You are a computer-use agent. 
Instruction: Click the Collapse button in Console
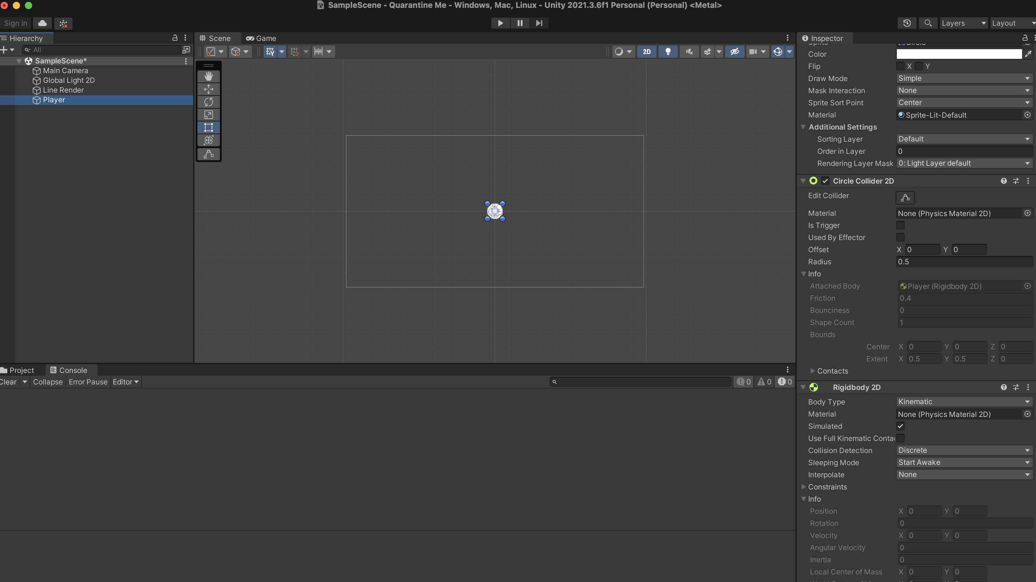(47, 382)
